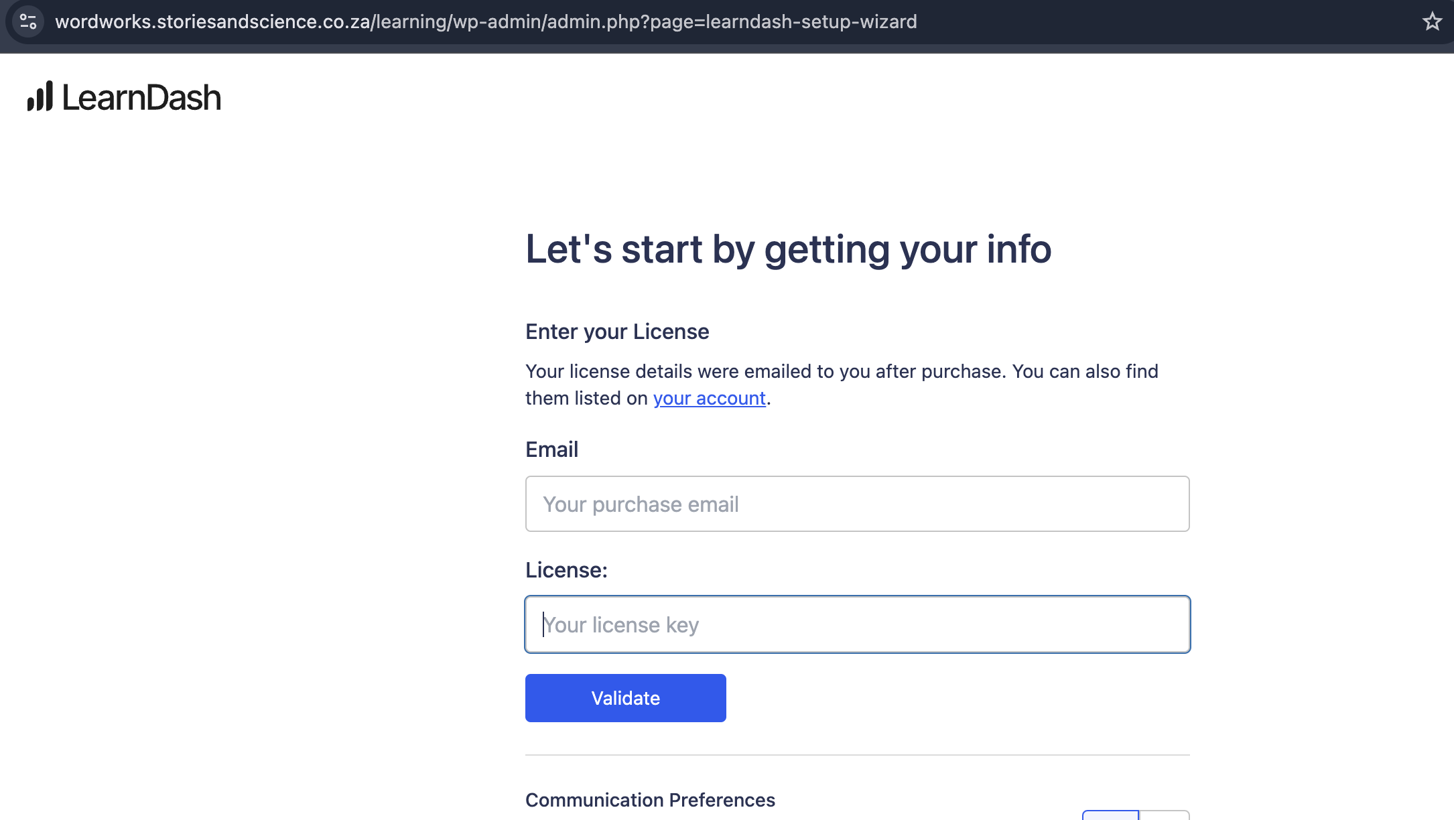The height and width of the screenshot is (820, 1454).
Task: Open the "your account" link
Action: [x=709, y=398]
